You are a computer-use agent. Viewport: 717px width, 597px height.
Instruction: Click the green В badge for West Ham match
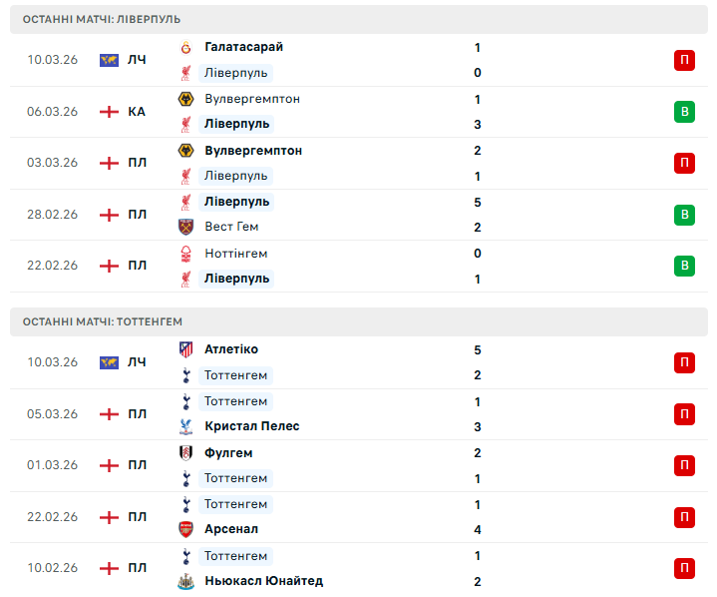684,215
